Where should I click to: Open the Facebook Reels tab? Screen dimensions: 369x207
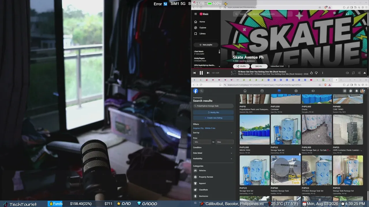[262, 91]
